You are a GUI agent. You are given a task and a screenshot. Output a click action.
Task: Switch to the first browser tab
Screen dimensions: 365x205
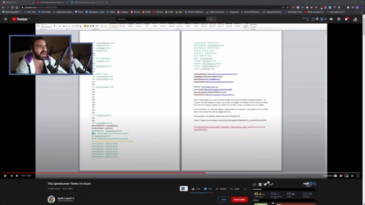coord(17,3)
